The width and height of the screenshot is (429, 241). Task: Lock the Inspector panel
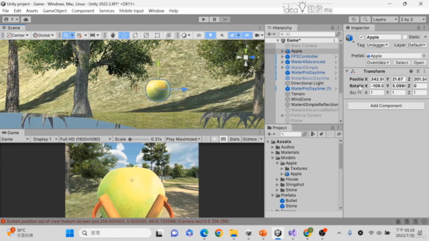pyautogui.click(x=418, y=27)
